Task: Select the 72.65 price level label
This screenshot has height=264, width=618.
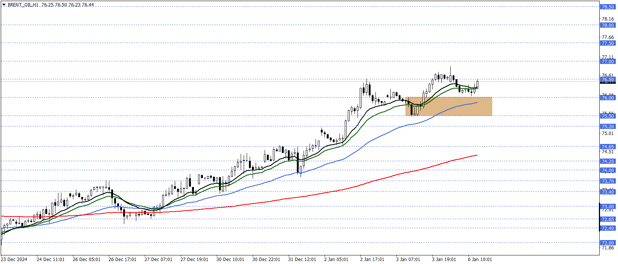Action: 608,219
